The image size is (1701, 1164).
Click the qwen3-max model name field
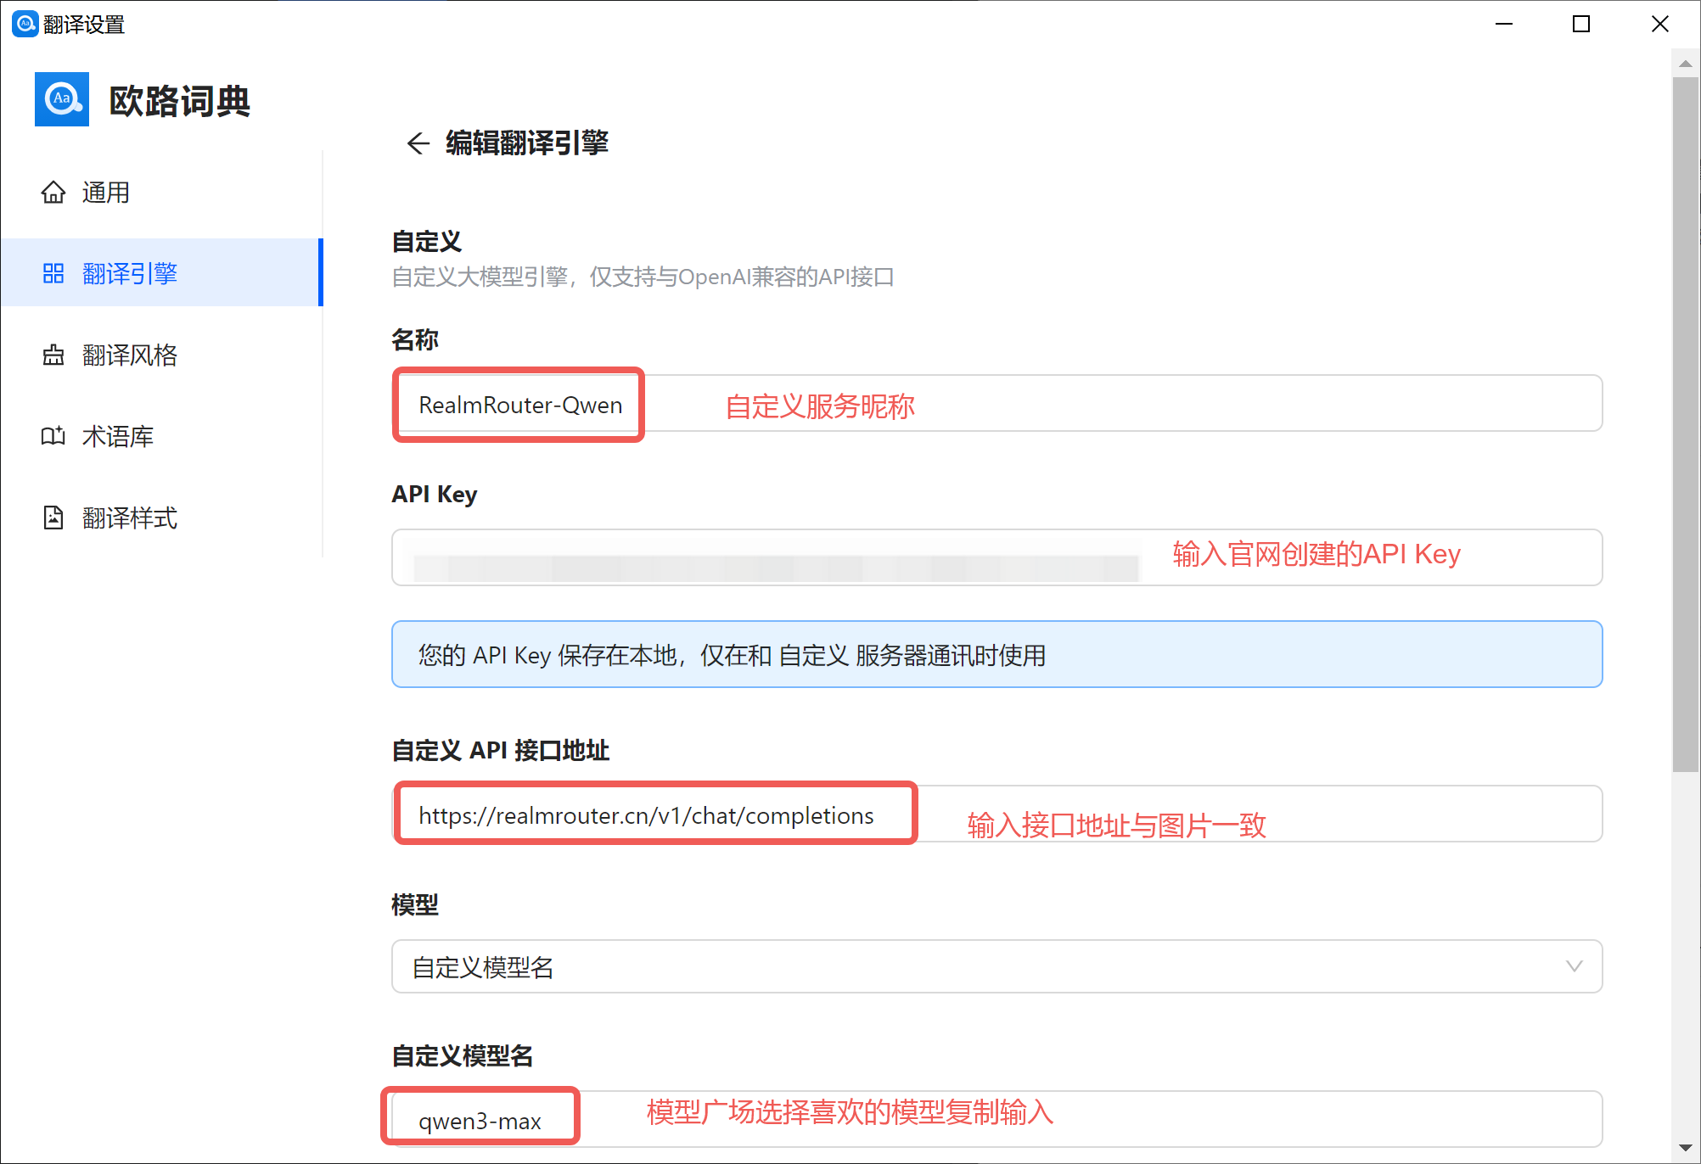click(480, 1118)
